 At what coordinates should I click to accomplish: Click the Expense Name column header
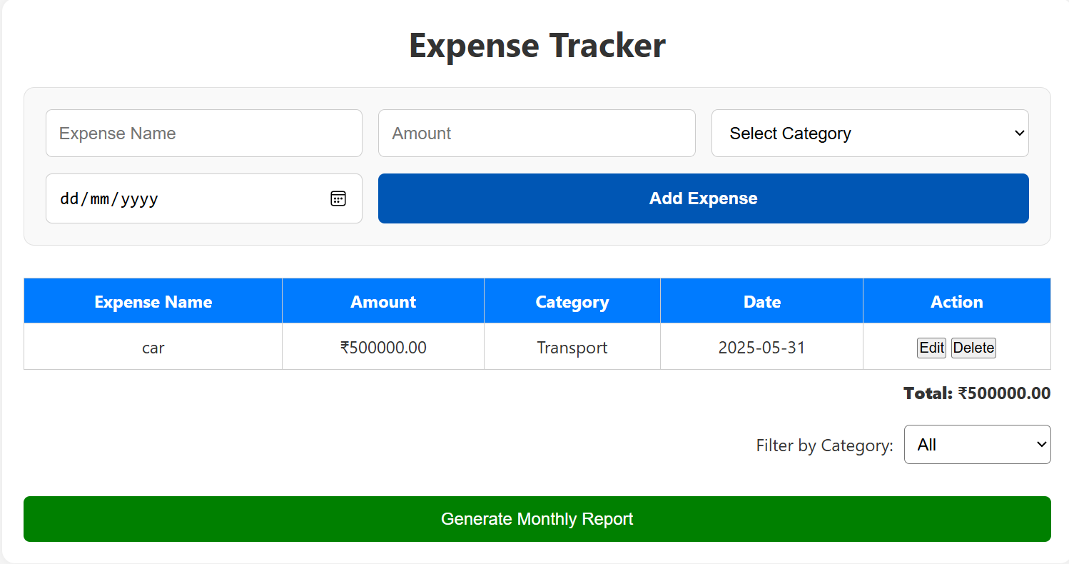(x=153, y=301)
